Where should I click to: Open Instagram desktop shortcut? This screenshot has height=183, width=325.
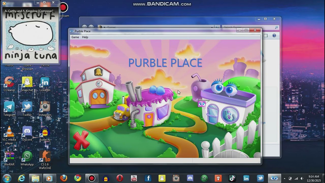tap(45, 109)
